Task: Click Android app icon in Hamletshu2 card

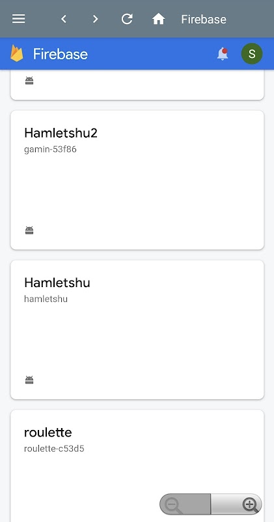Action: 29,230
